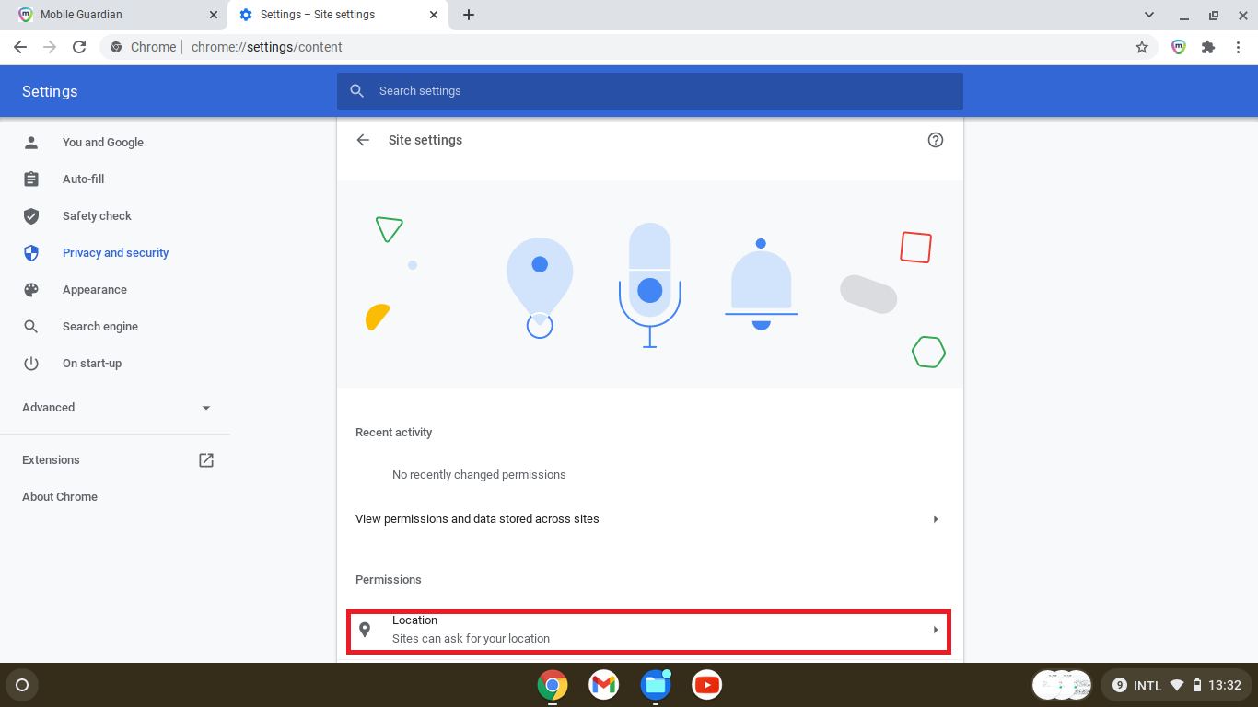Click the Location row's right arrow

936,630
